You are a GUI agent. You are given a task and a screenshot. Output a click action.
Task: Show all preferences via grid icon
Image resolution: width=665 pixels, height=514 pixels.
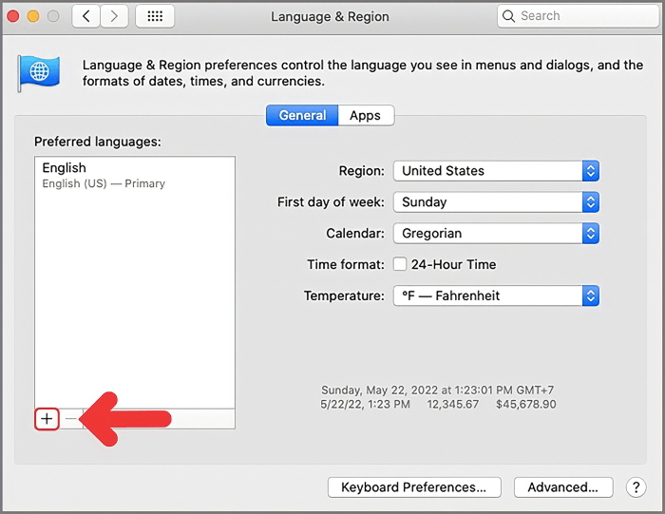click(x=155, y=16)
